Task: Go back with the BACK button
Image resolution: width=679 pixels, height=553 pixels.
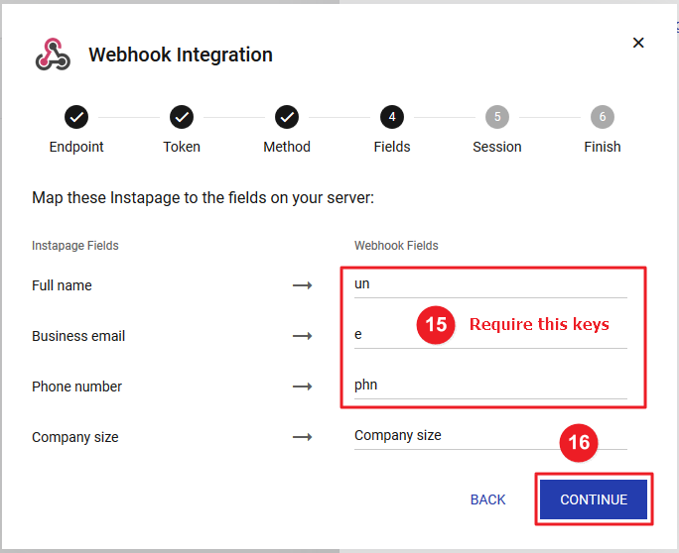Action: [487, 499]
